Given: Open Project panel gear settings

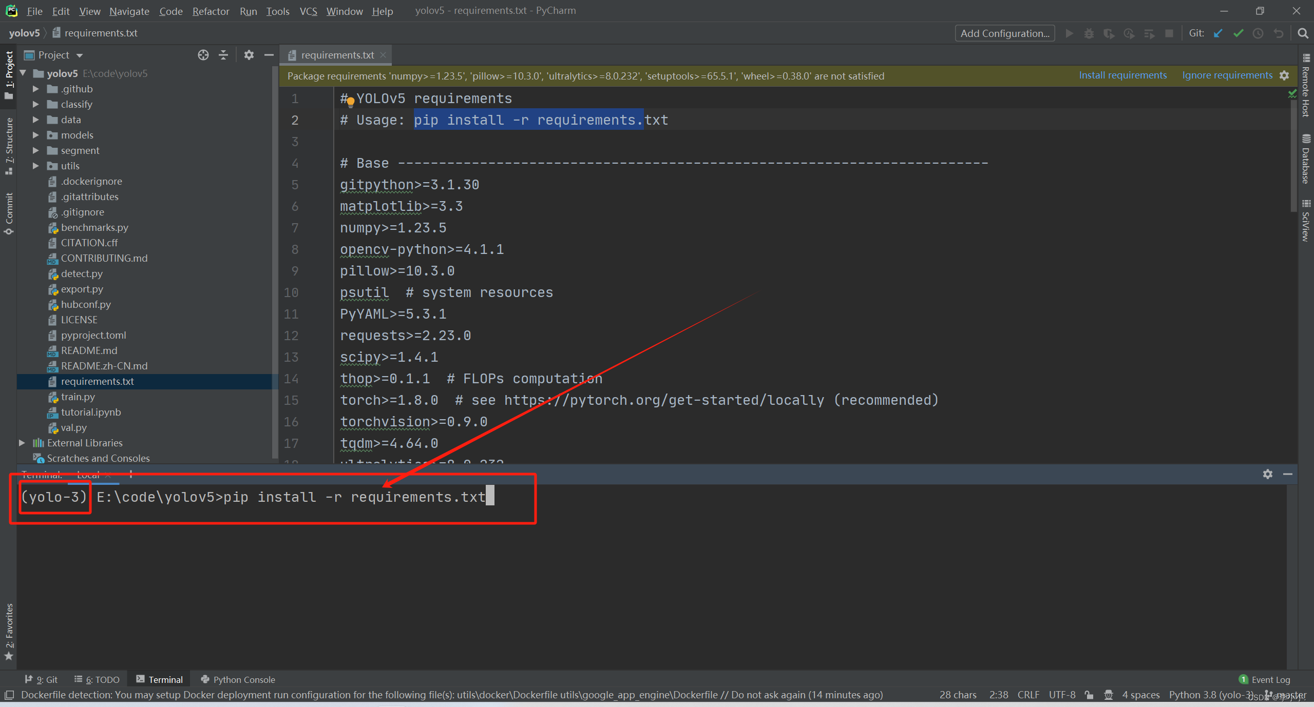Looking at the screenshot, I should click(x=249, y=55).
